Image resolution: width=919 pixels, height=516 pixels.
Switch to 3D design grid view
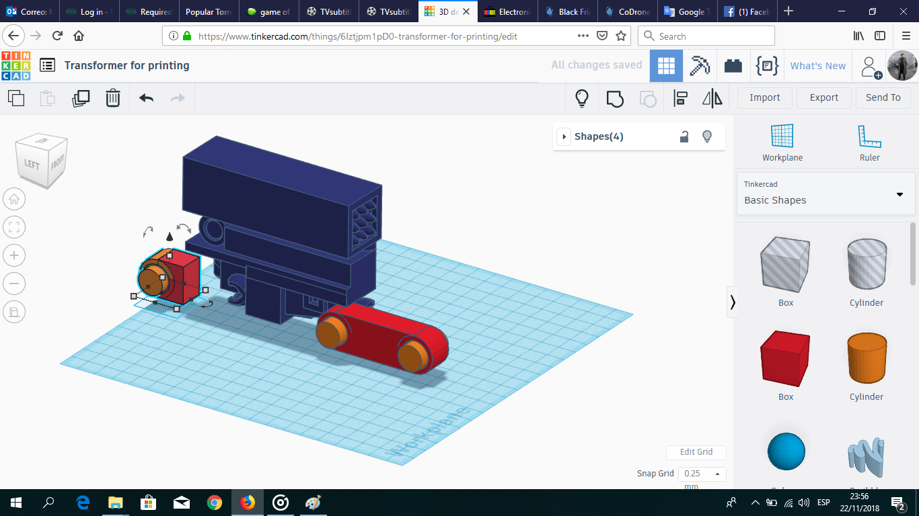pyautogui.click(x=666, y=66)
